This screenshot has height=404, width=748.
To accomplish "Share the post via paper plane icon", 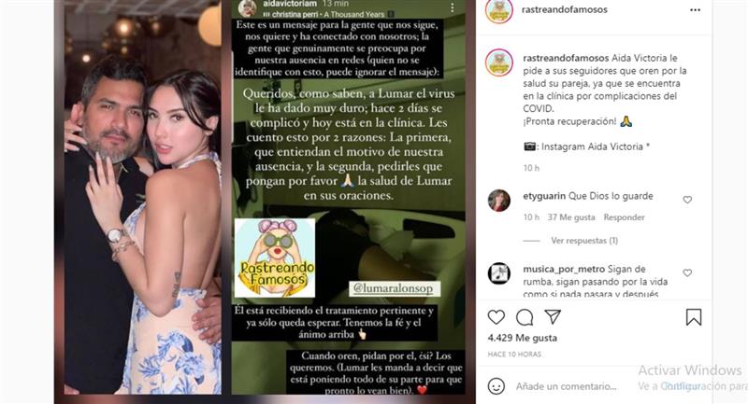I will click(553, 316).
